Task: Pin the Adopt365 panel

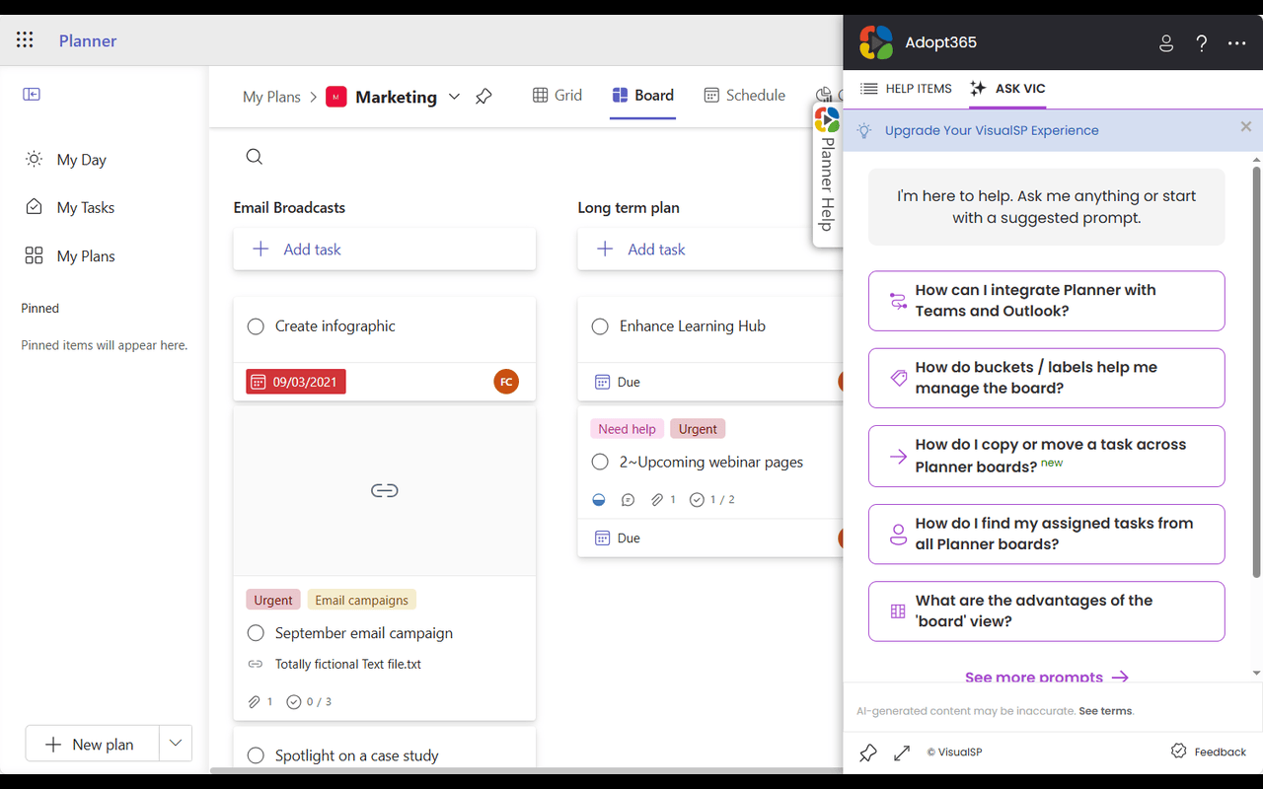Action: click(868, 753)
